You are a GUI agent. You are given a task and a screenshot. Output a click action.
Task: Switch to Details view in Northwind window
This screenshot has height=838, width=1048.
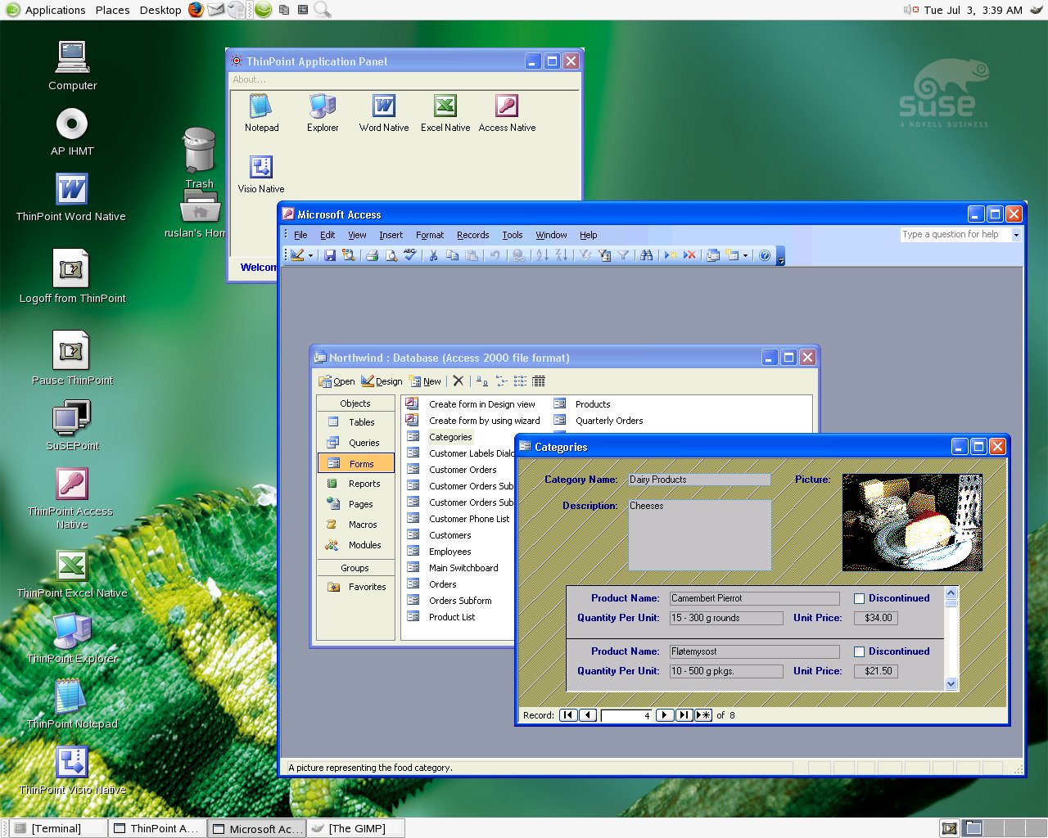tap(539, 381)
